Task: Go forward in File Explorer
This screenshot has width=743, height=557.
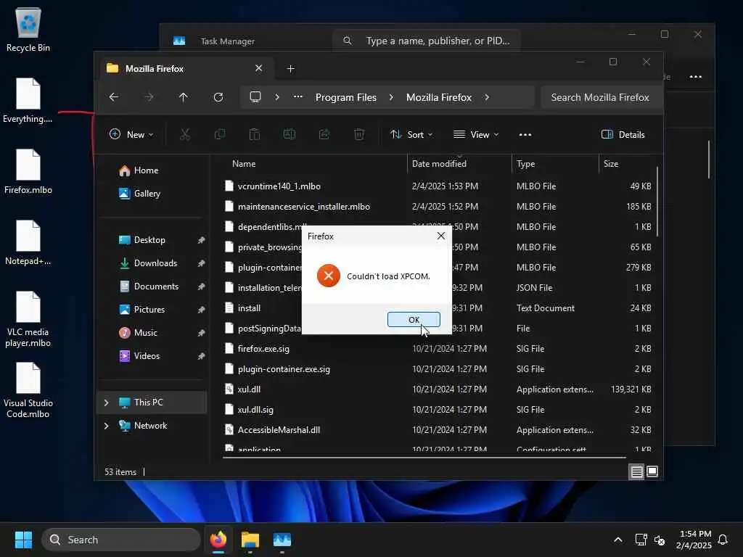Action: (x=149, y=97)
